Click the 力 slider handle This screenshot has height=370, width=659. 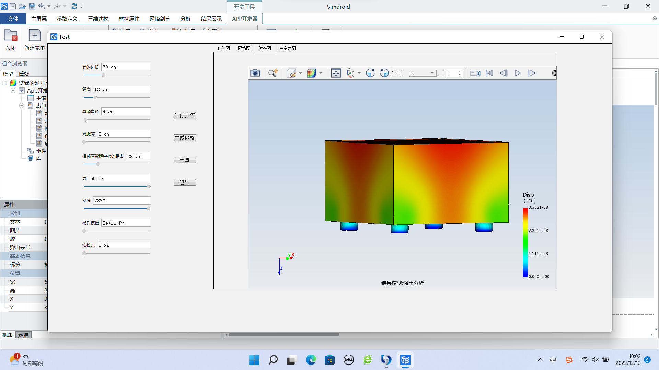pyautogui.click(x=149, y=186)
